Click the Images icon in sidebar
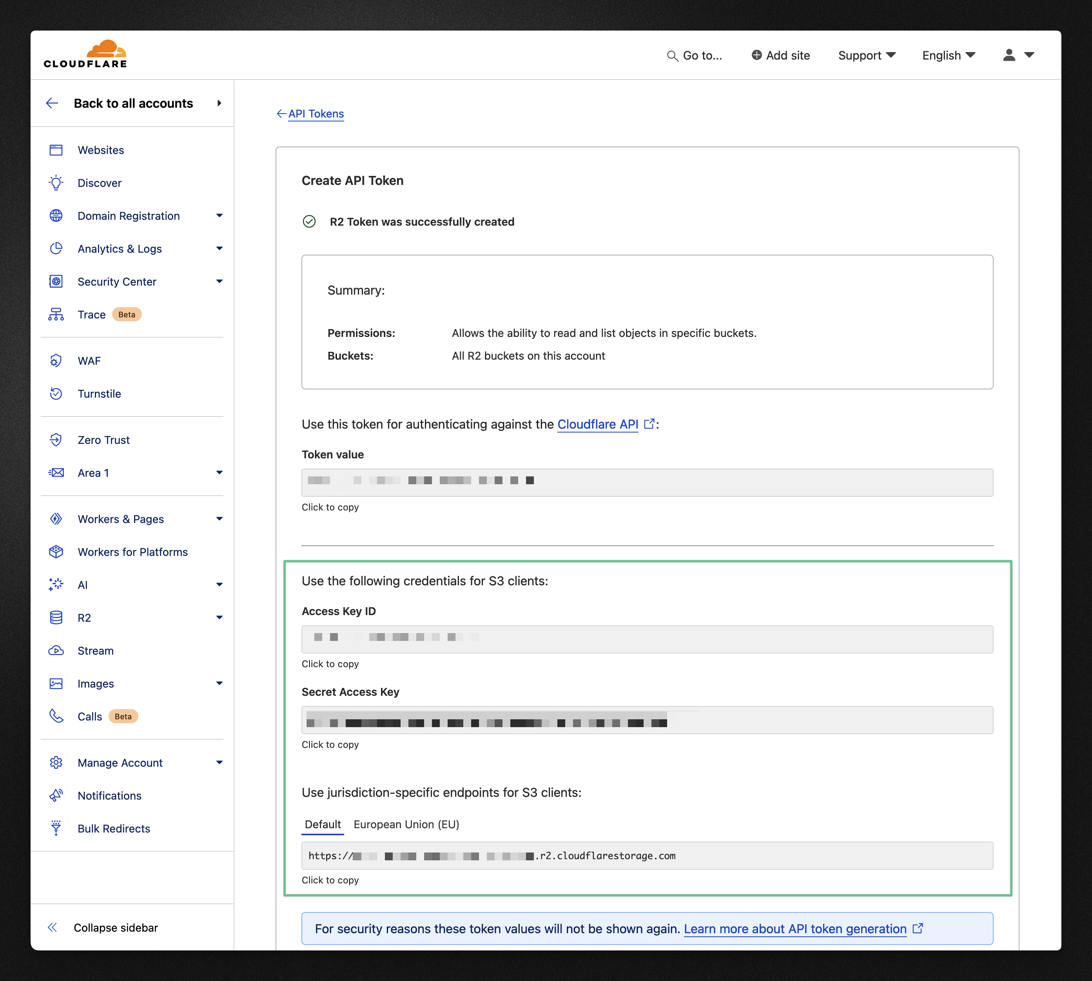 (56, 684)
